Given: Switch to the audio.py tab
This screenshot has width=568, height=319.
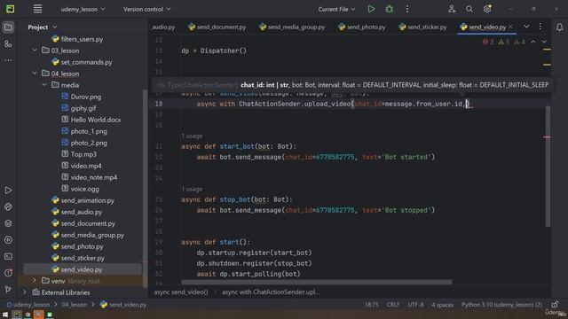Looking at the screenshot, I should click(x=163, y=27).
